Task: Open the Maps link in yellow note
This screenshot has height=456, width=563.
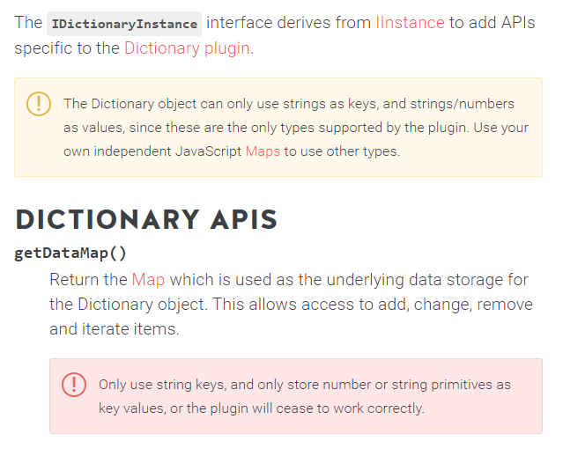Action: [x=263, y=151]
